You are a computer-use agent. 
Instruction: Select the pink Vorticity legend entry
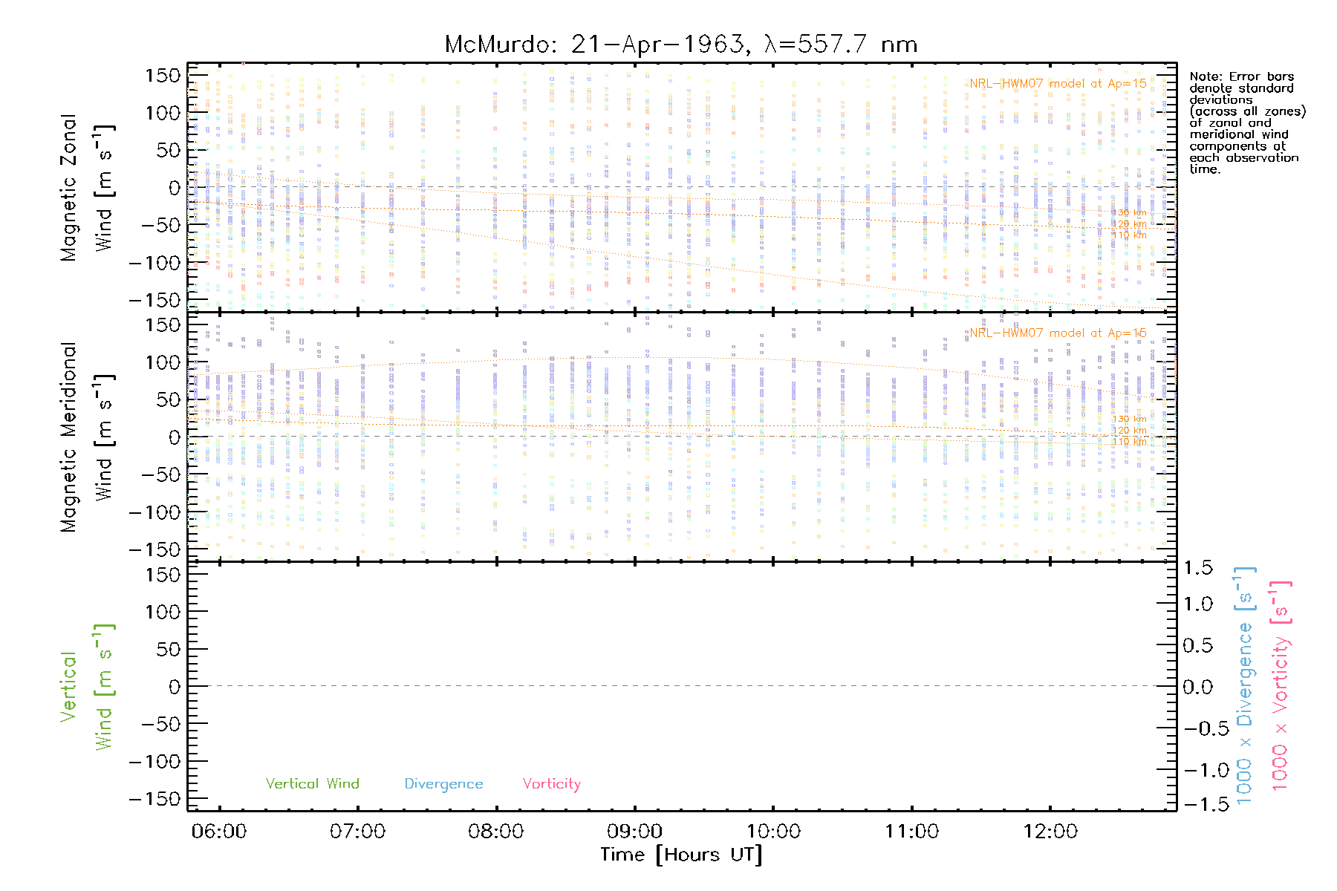click(x=551, y=784)
